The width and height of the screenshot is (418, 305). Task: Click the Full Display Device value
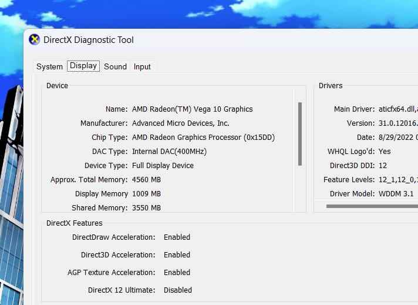(163, 166)
